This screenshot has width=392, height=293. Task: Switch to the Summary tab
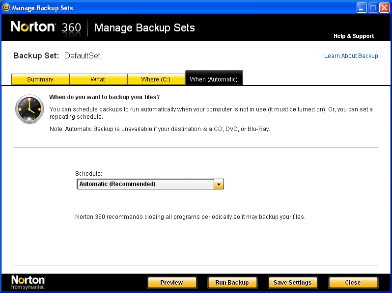40,80
